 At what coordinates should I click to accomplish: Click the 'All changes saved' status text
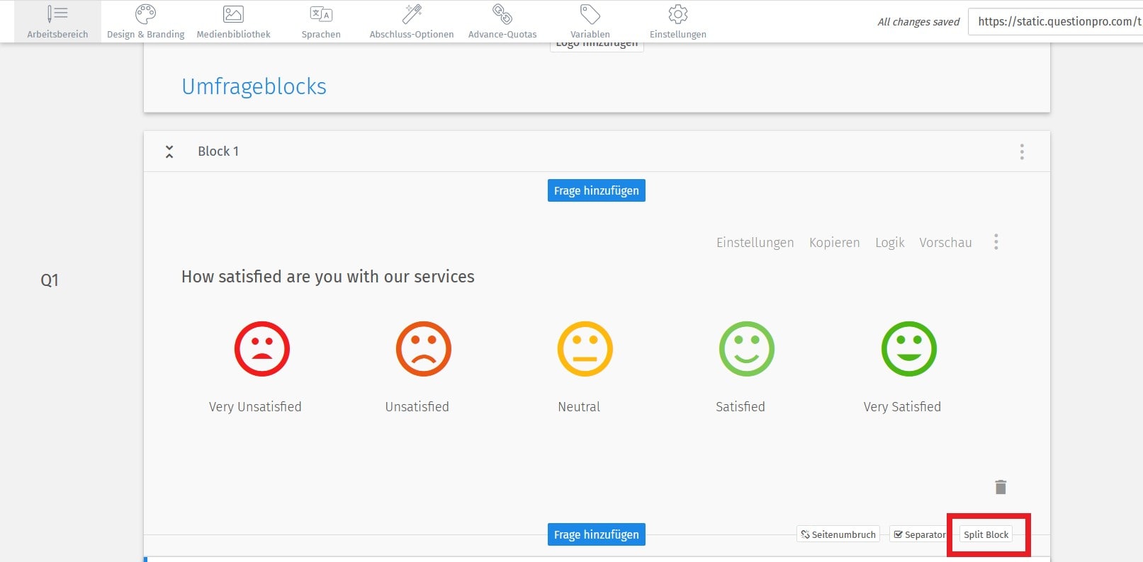tap(918, 22)
